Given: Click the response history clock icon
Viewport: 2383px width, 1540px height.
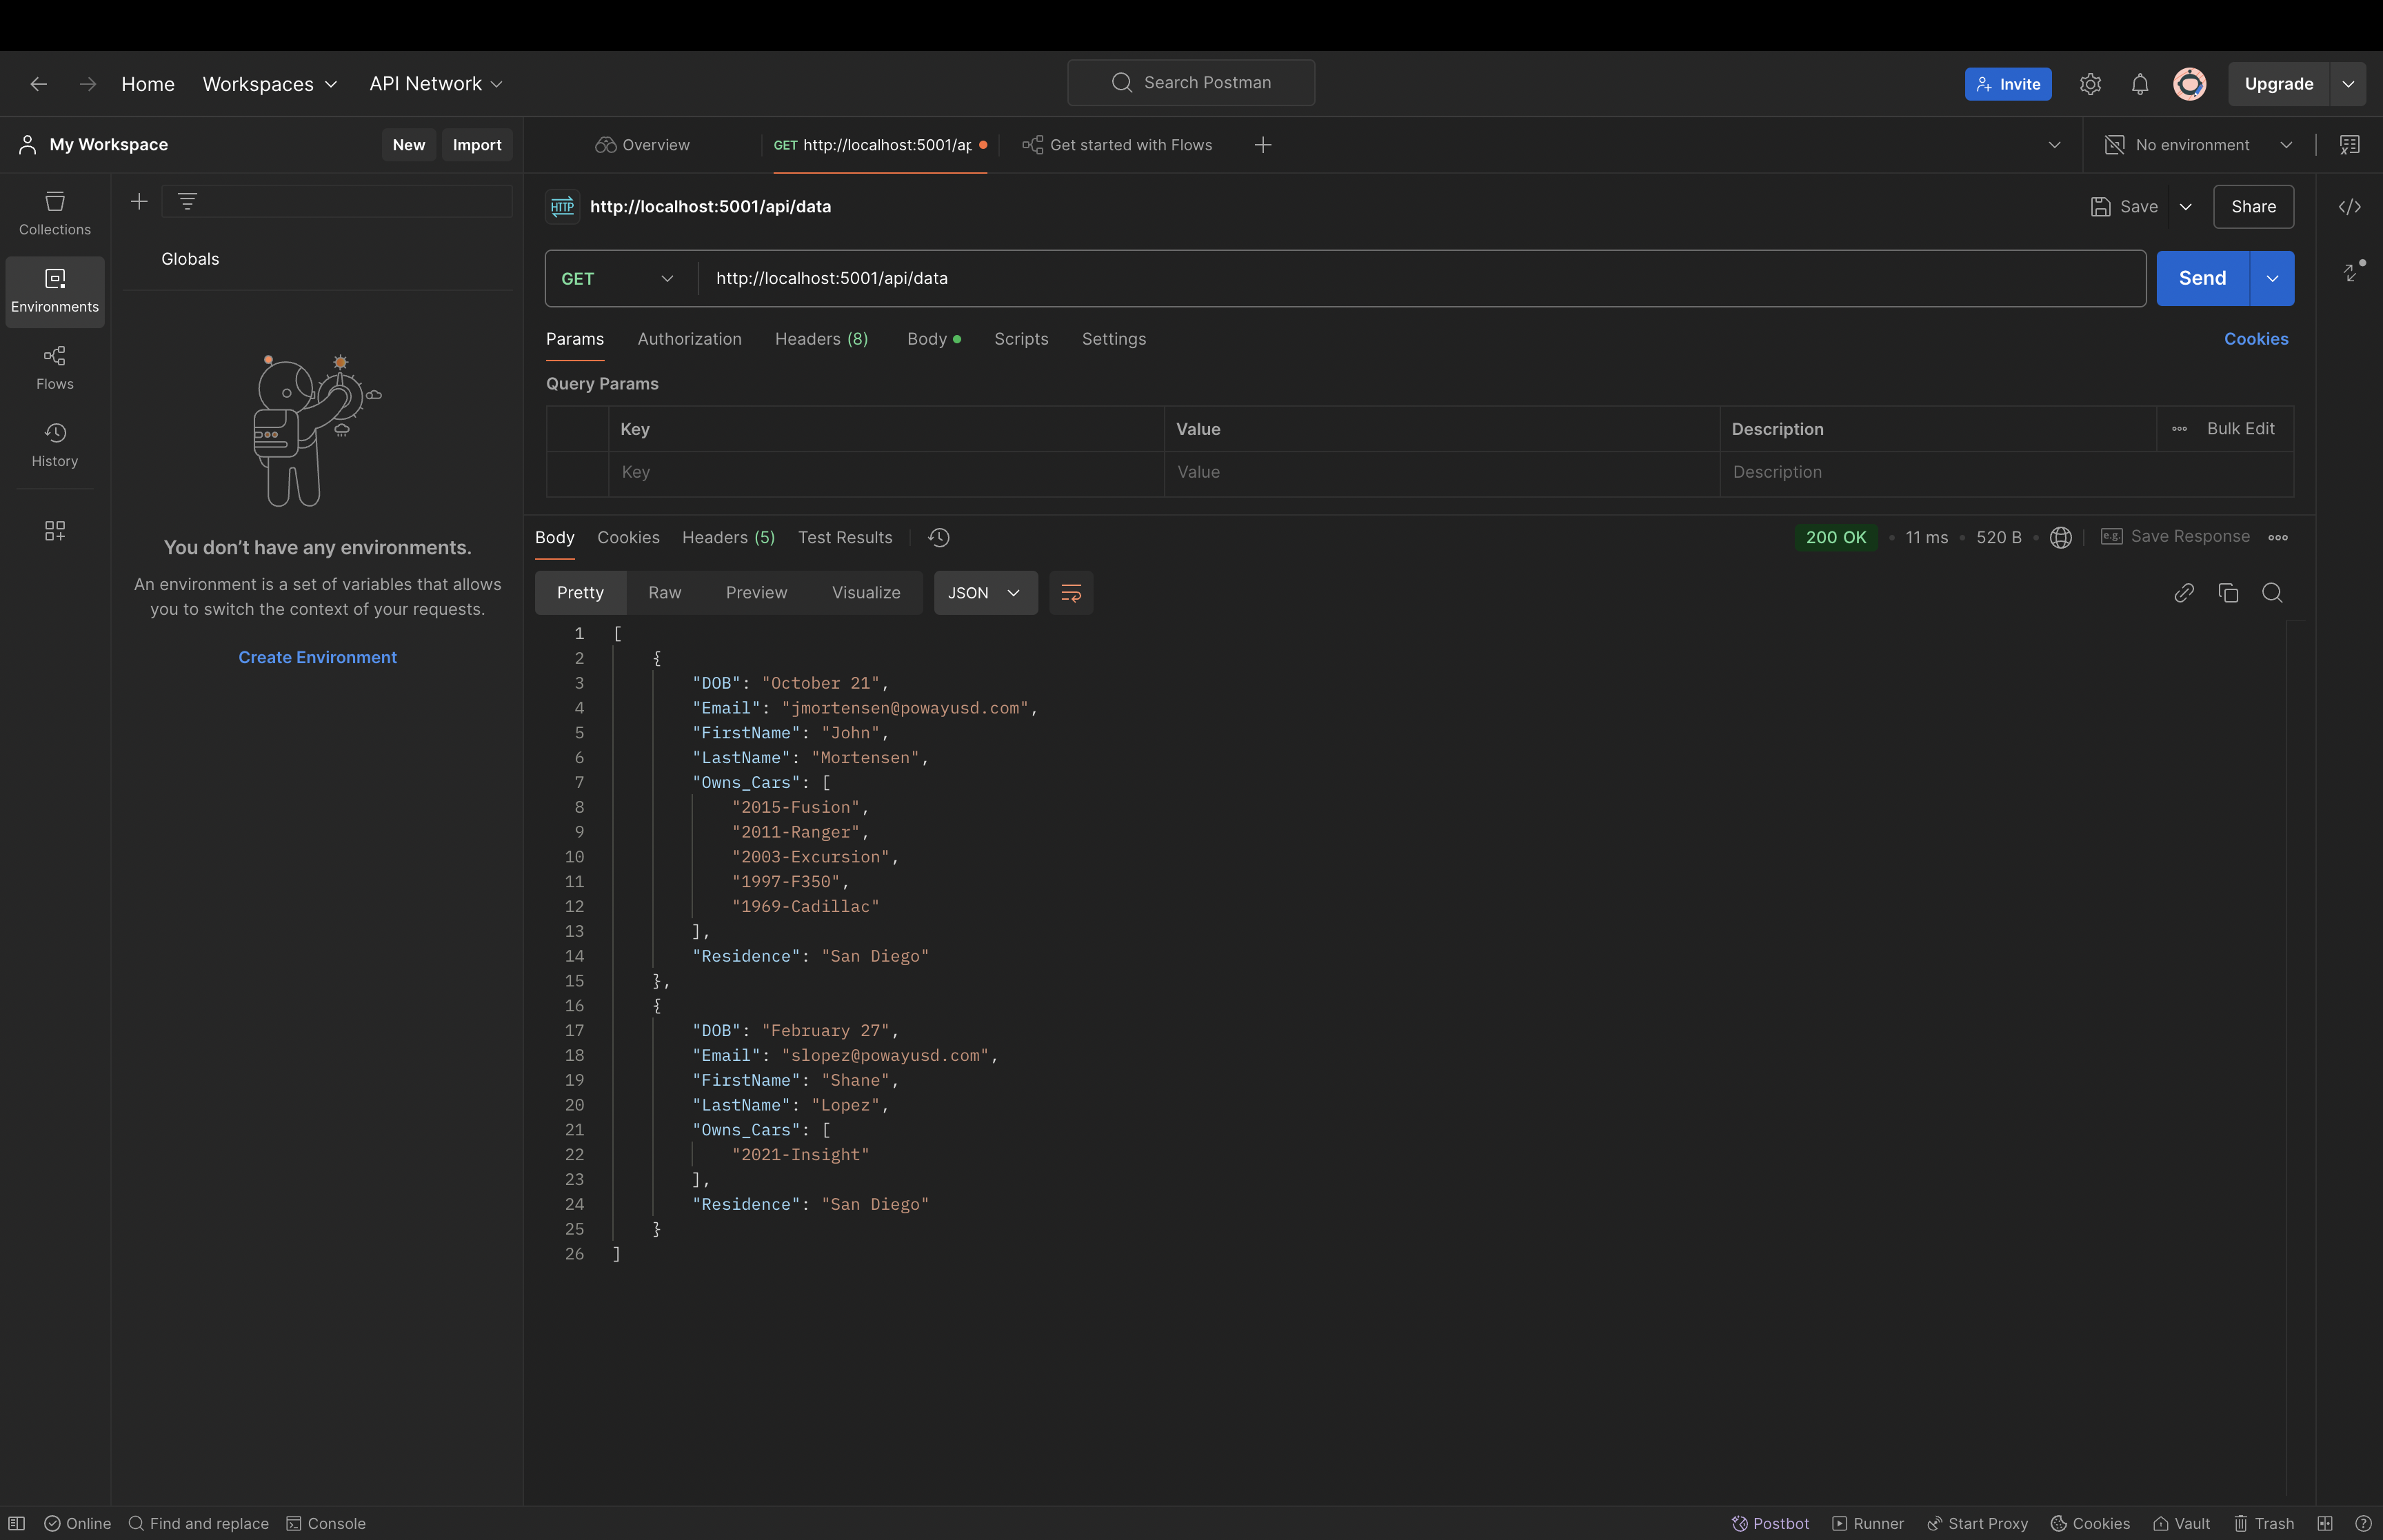Looking at the screenshot, I should tap(939, 538).
